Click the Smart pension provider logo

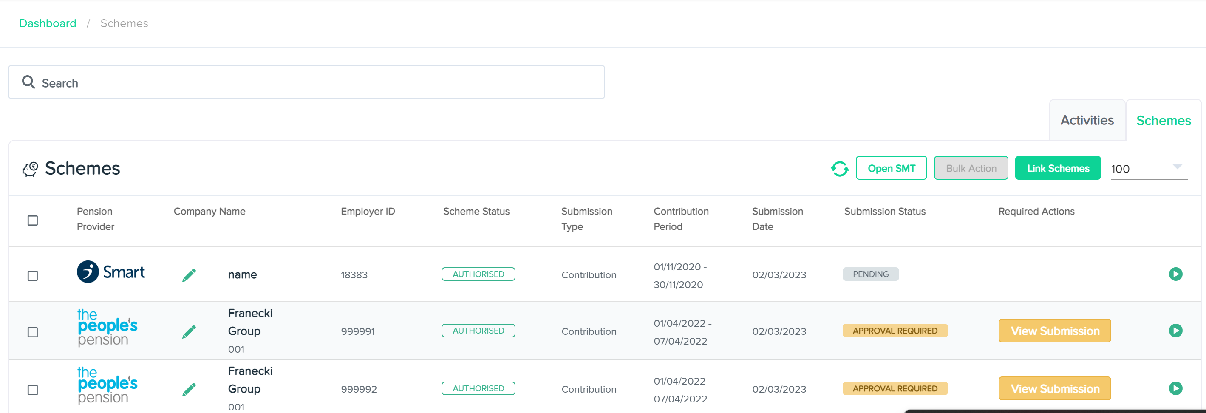click(111, 272)
